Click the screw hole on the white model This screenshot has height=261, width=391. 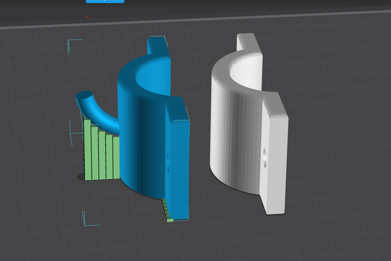point(265,158)
